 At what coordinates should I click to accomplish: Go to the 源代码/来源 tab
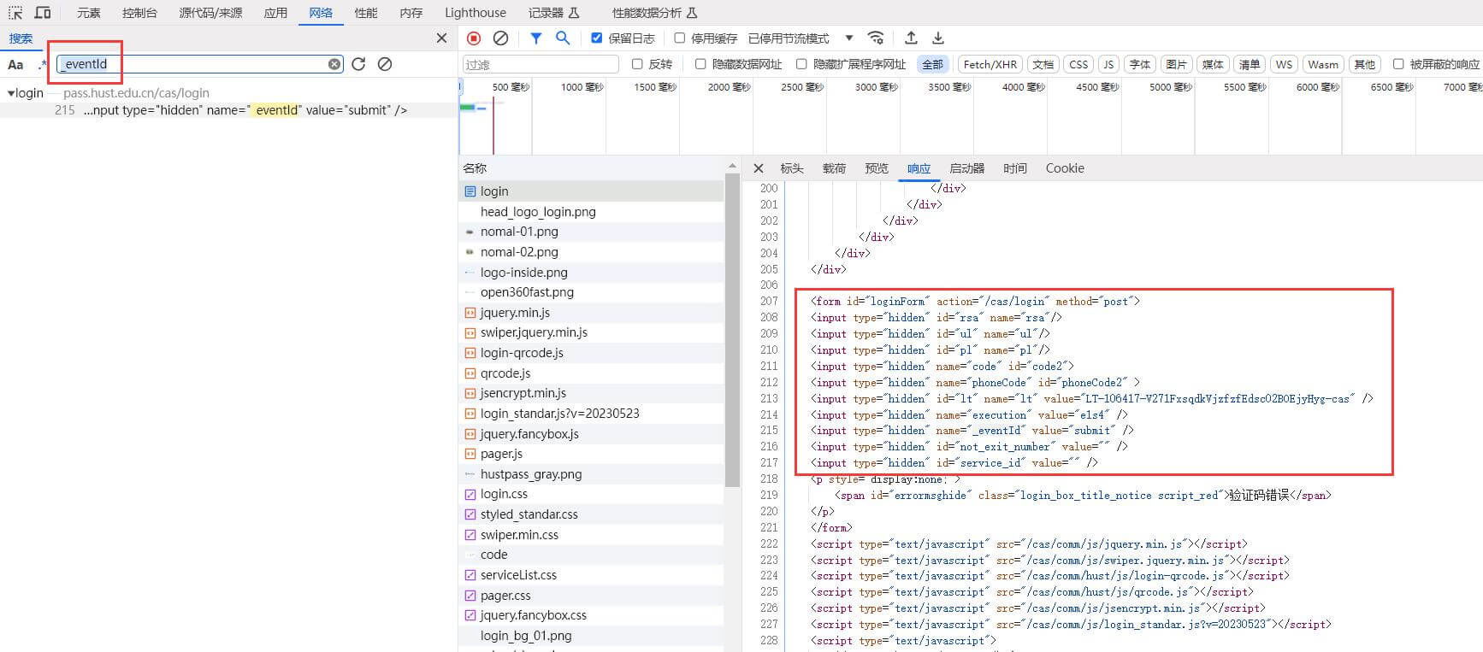[210, 13]
